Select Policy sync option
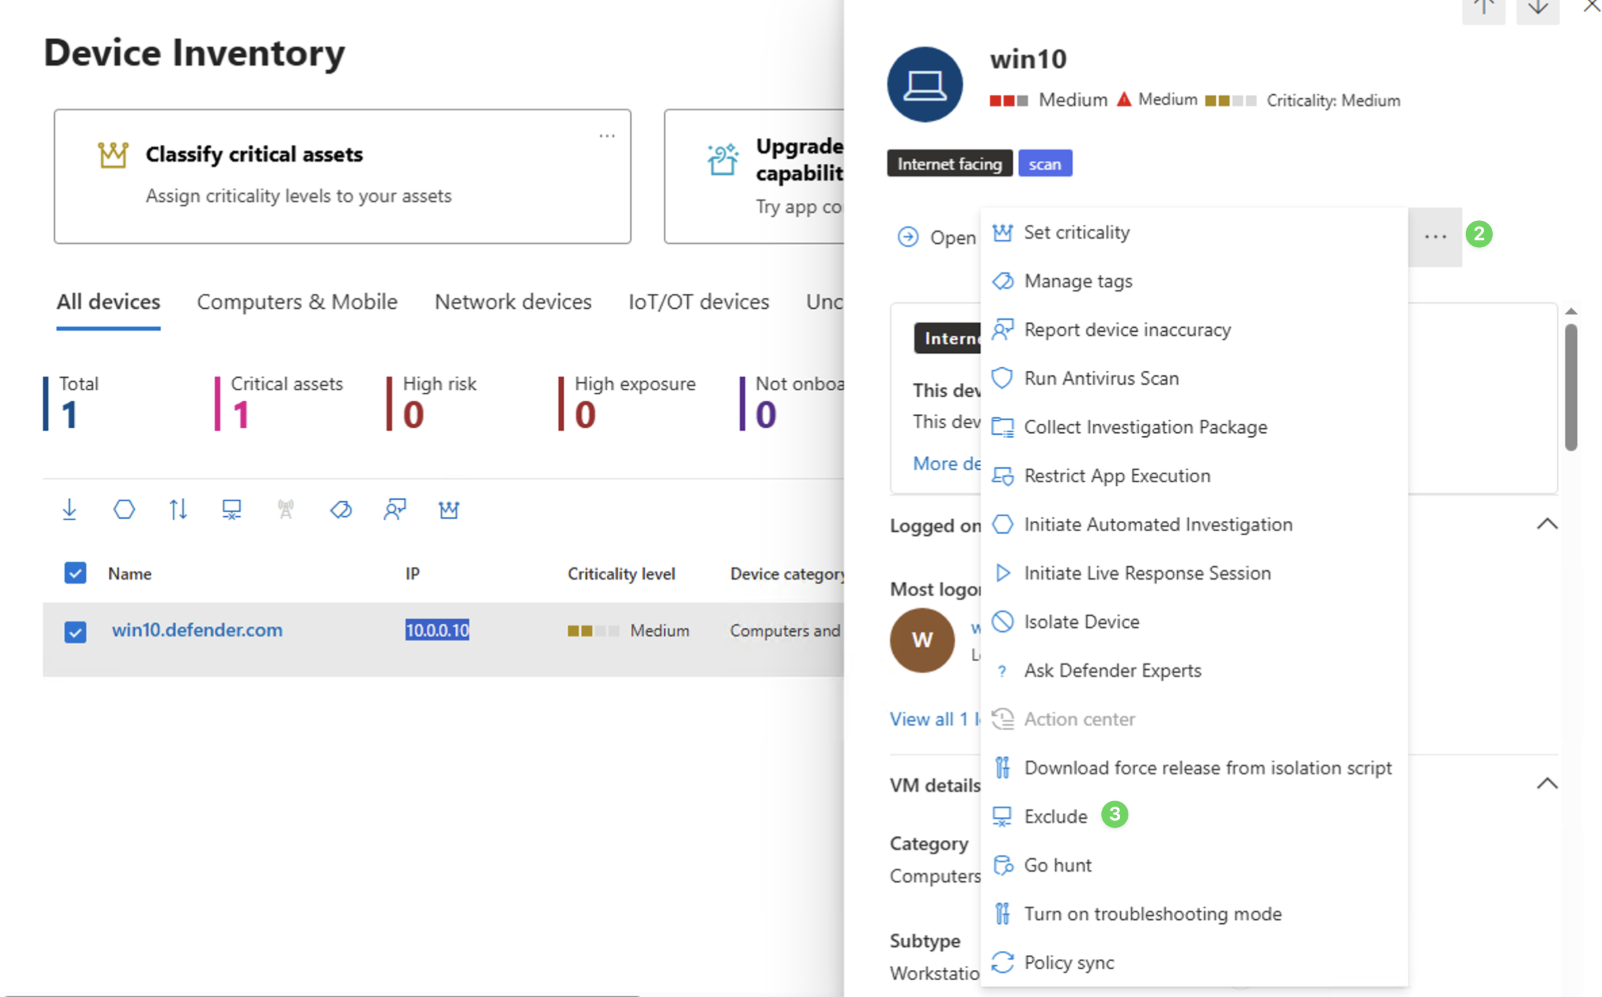The width and height of the screenshot is (1602, 997). tap(1193, 962)
